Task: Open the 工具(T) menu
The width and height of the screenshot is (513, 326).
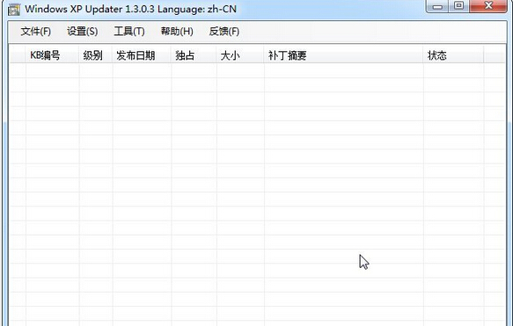Action: point(129,32)
